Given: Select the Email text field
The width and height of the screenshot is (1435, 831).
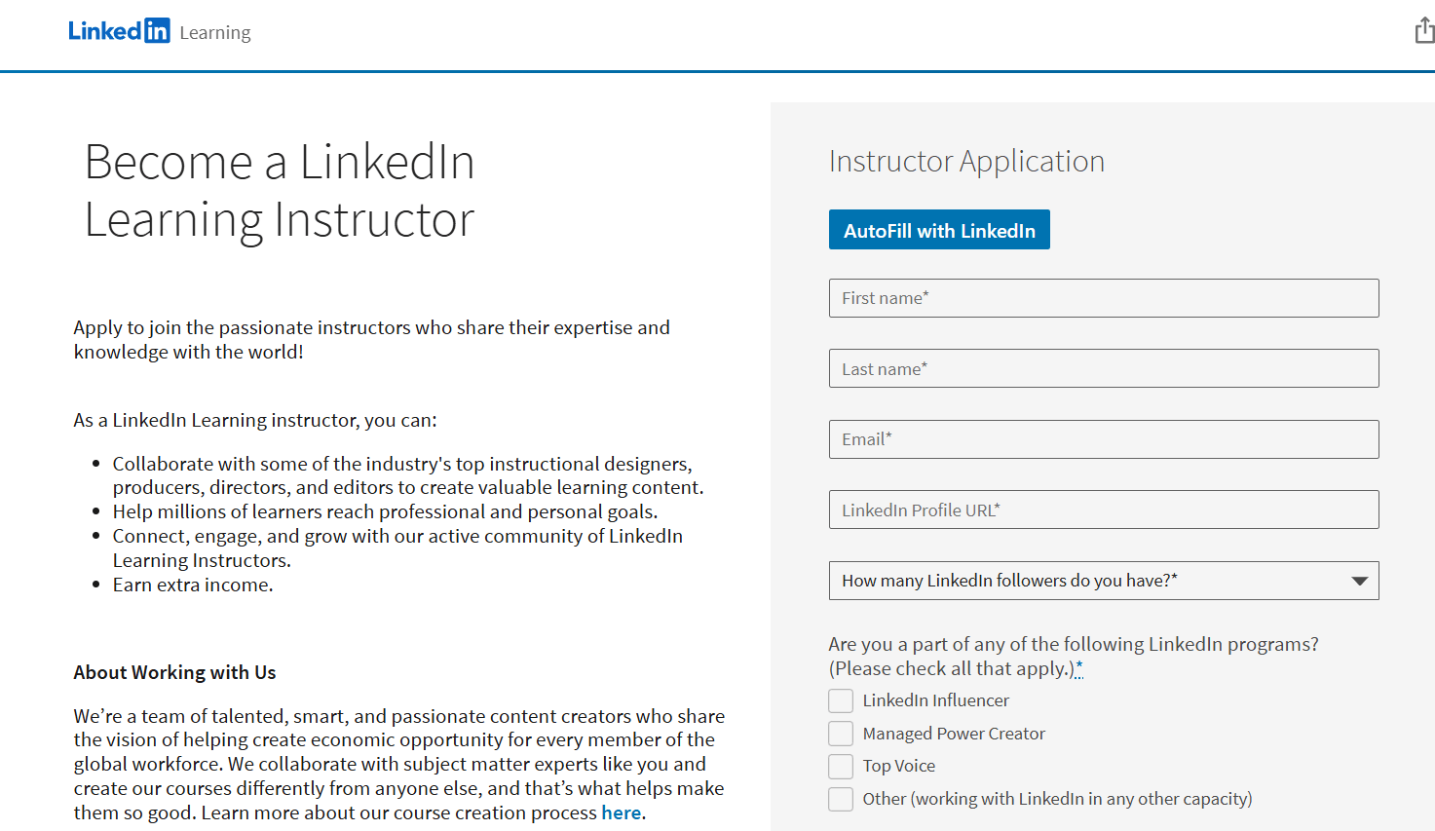Looking at the screenshot, I should click(1103, 439).
